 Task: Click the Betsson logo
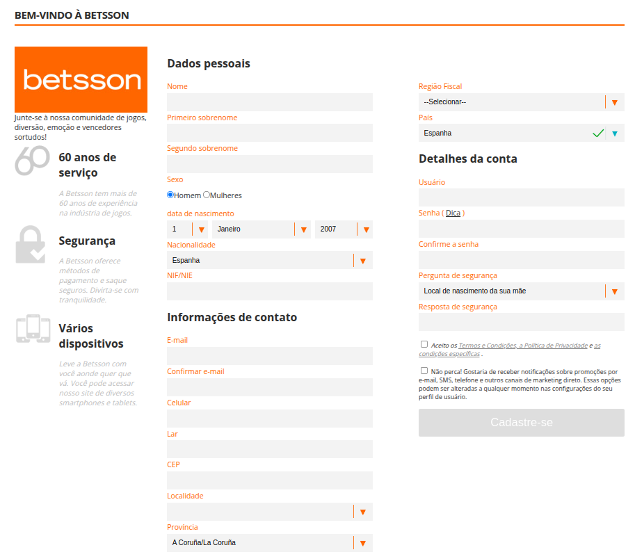[x=80, y=78]
